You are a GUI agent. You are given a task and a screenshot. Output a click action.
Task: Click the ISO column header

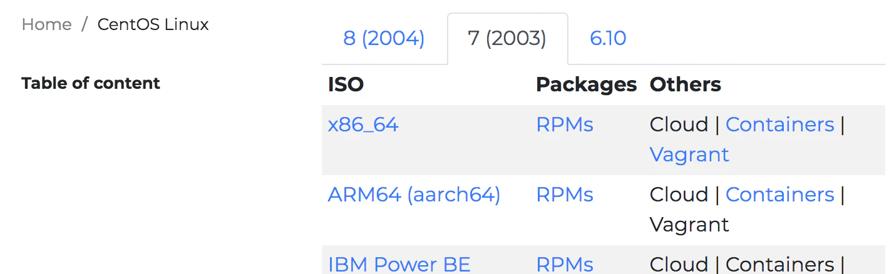tap(346, 84)
